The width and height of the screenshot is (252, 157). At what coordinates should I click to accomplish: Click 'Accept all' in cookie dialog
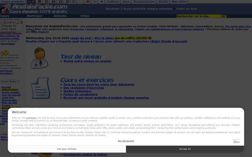point(185,149)
